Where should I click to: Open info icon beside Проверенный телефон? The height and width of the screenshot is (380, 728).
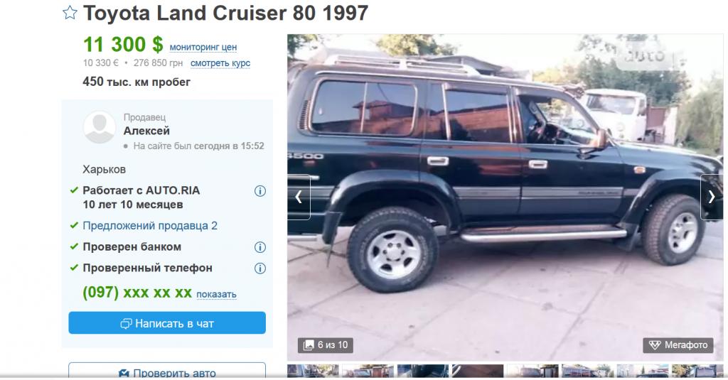pyautogui.click(x=260, y=268)
